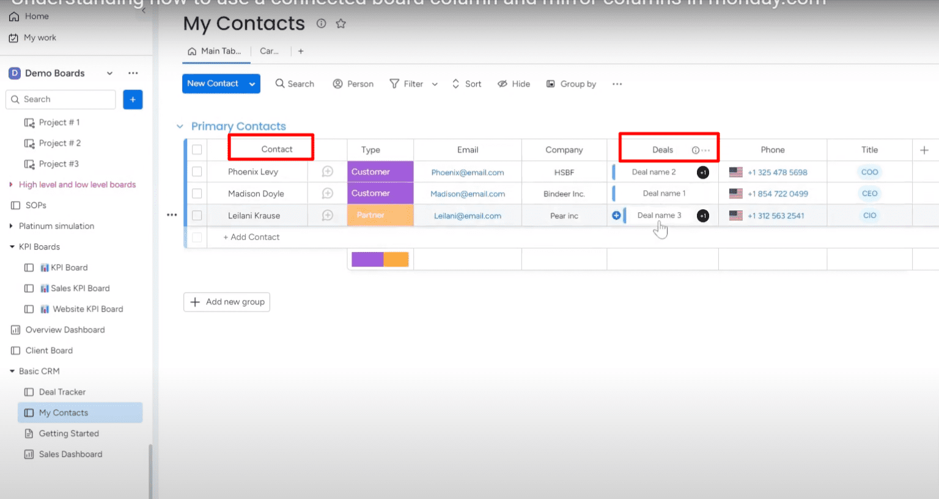The width and height of the screenshot is (939, 499).
Task: Open the board info panel
Action: [x=321, y=24]
